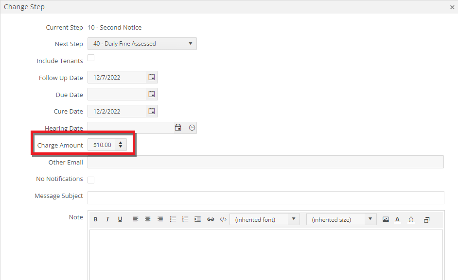Click the No Notifications label
Viewport: 458px width, 280px height.
tap(60, 179)
